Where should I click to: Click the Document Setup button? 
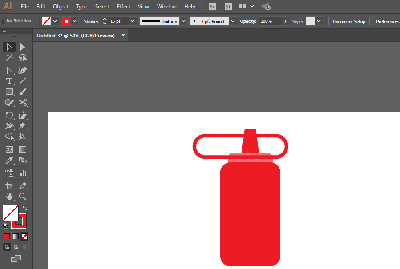[x=349, y=21]
